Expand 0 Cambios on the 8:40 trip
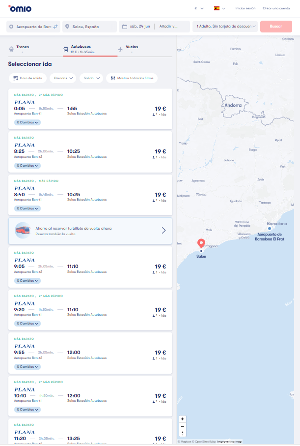The image size is (300, 446). tap(27, 208)
